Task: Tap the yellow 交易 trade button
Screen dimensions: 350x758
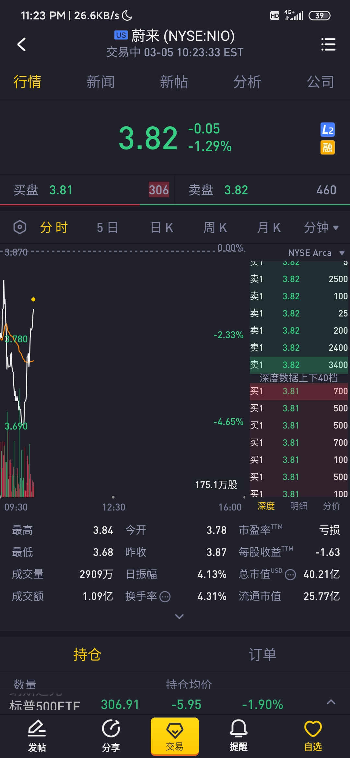Action: click(x=175, y=736)
